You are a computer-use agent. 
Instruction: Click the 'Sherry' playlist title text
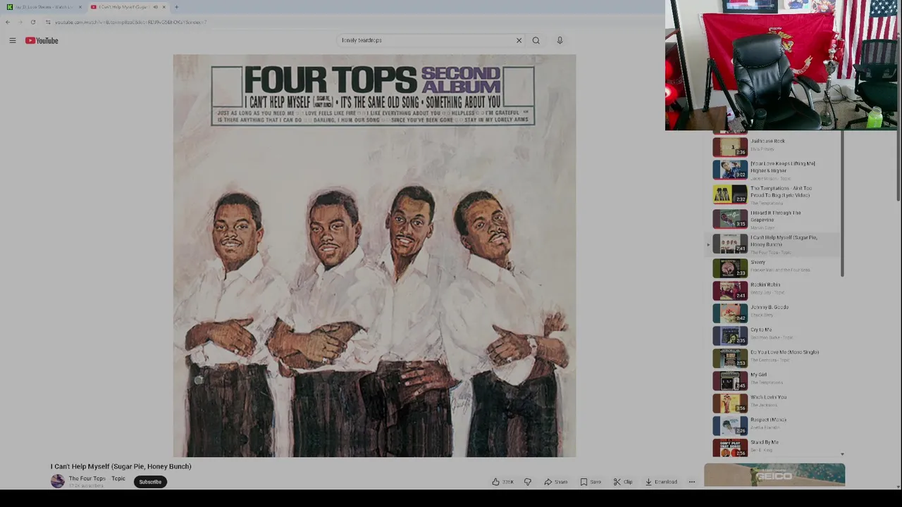point(758,262)
